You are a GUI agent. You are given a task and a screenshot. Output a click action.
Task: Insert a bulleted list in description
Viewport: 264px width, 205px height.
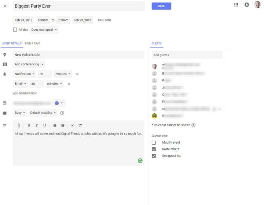(62, 125)
